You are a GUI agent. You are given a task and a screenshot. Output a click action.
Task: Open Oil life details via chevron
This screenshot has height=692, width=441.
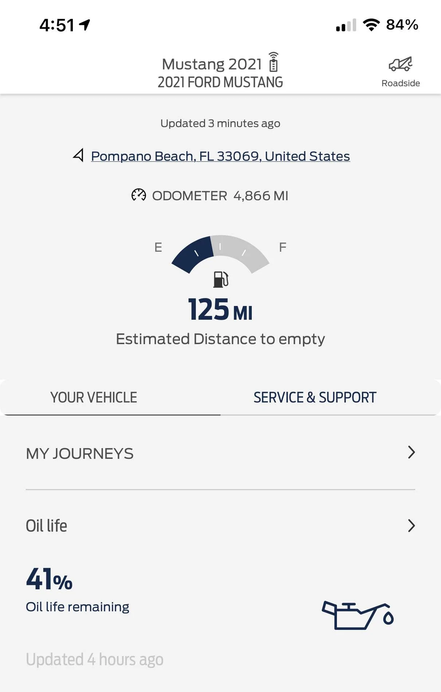pos(412,526)
